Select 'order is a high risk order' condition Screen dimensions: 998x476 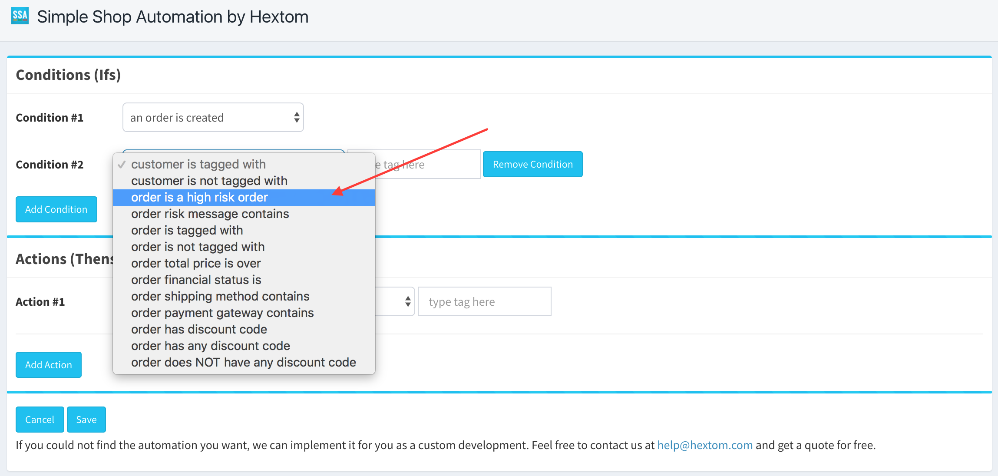(199, 197)
